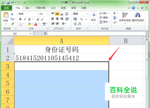This screenshot has height=108, width=150.
Task: Apply the red font color A icon
Action: pos(36,24)
